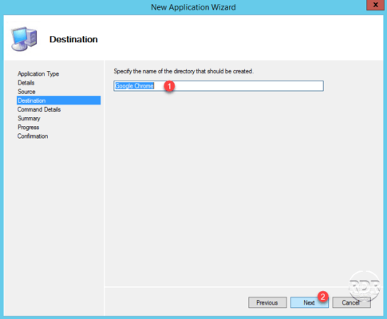Click the Destination page heading
The image size is (387, 319).
point(73,39)
